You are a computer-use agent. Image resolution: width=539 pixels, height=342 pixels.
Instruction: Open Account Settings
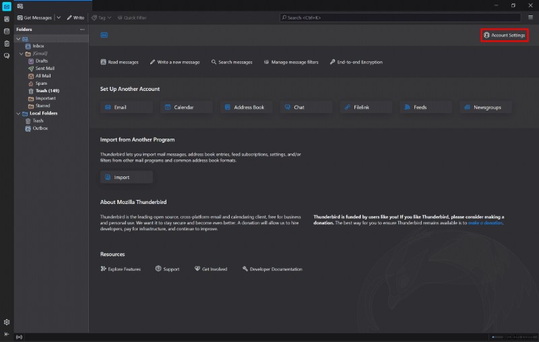coord(504,35)
